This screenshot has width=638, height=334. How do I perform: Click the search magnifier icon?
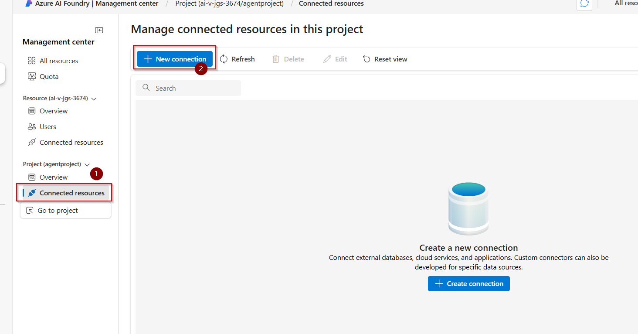point(146,88)
